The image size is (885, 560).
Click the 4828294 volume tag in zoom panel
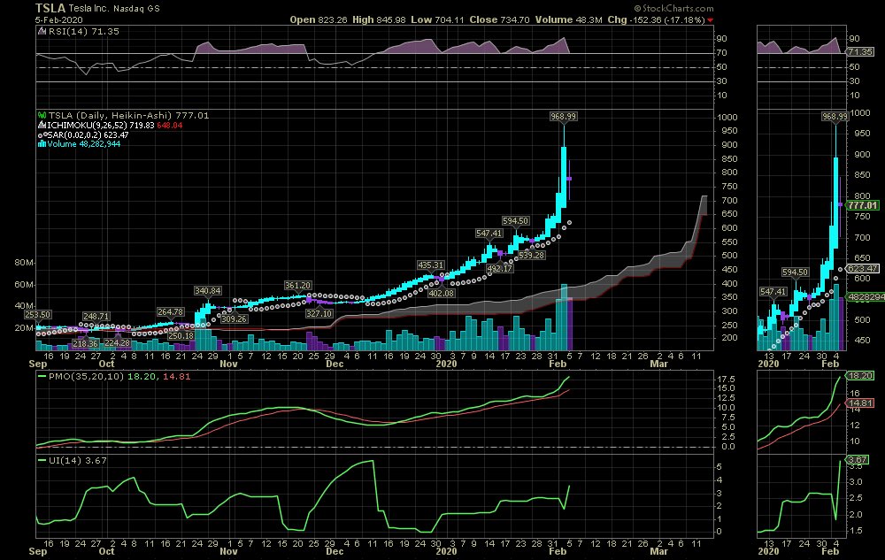point(866,296)
